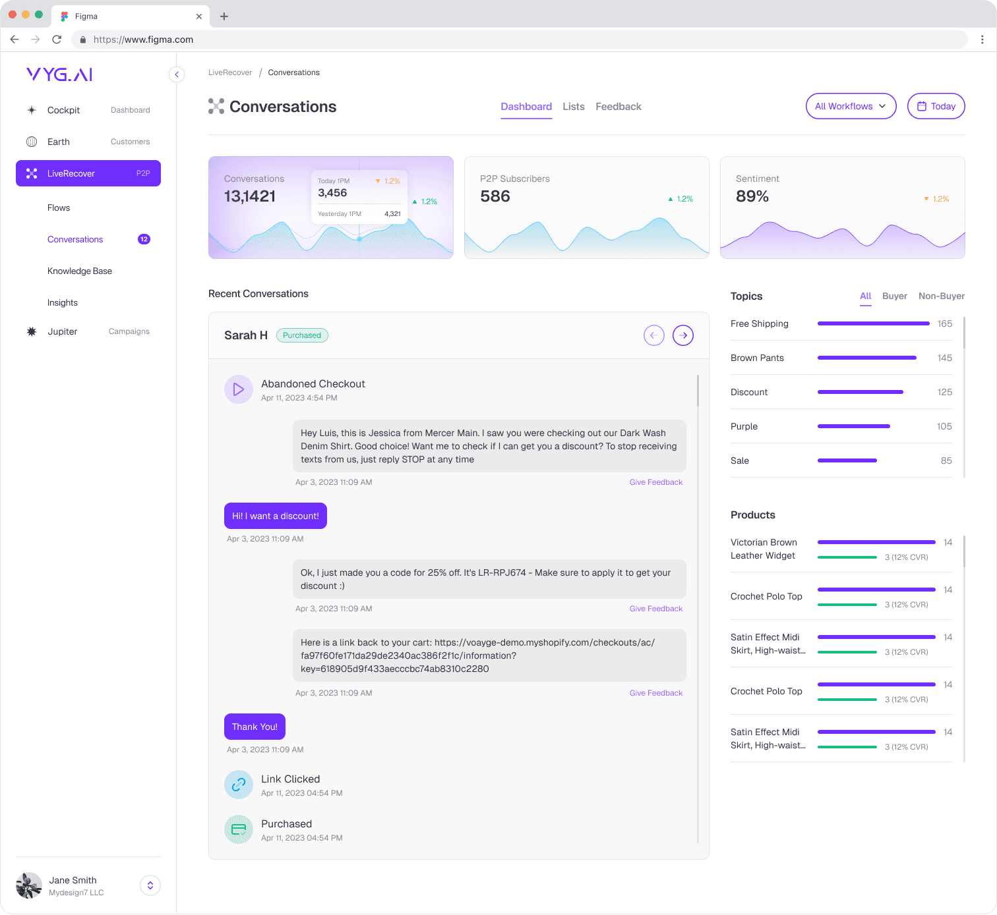
Task: Click the next conversation arrow
Action: pos(683,335)
